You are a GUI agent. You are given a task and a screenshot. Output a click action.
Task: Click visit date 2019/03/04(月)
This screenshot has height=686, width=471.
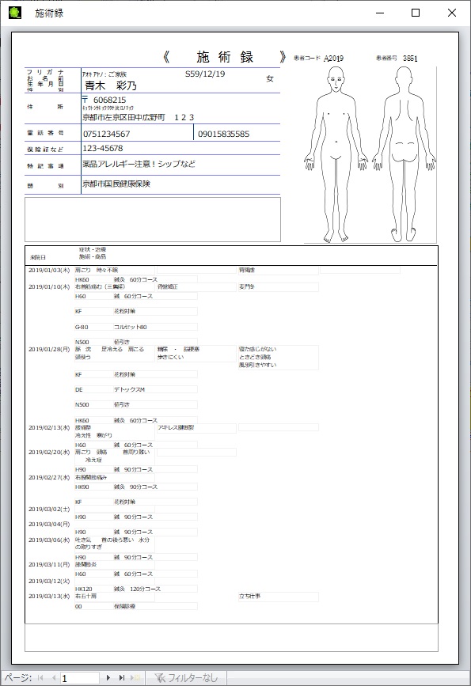tap(49, 524)
